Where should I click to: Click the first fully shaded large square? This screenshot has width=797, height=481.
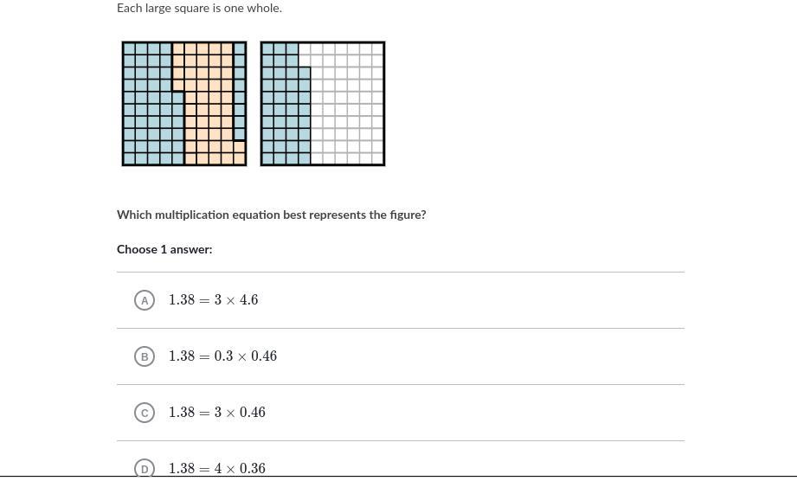pyautogui.click(x=184, y=103)
